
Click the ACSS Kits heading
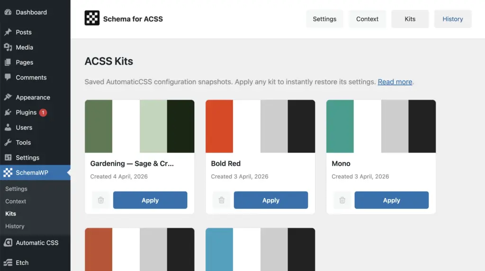109,61
